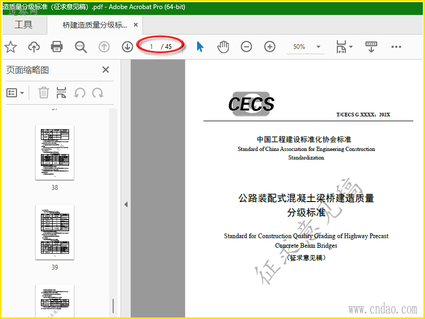
Task: Click the text 分级标准
Action: (x=306, y=212)
